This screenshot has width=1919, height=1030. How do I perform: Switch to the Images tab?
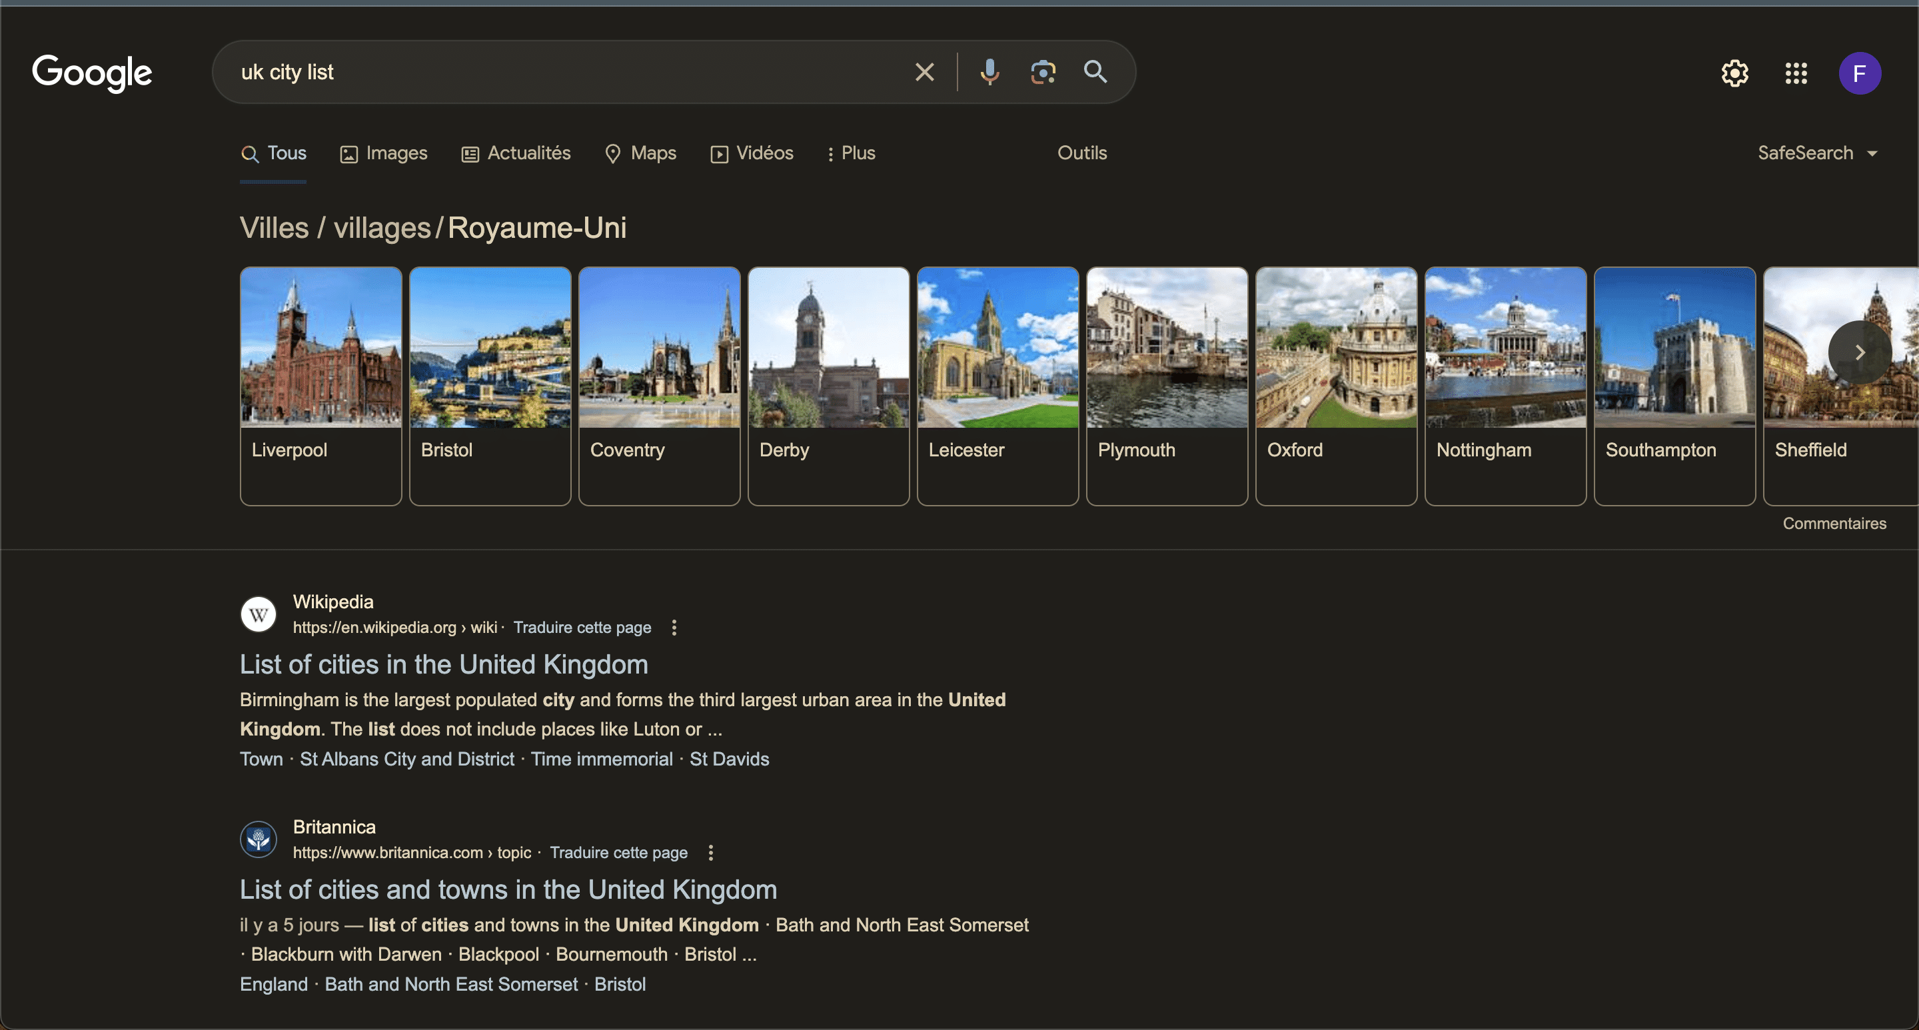click(x=384, y=153)
